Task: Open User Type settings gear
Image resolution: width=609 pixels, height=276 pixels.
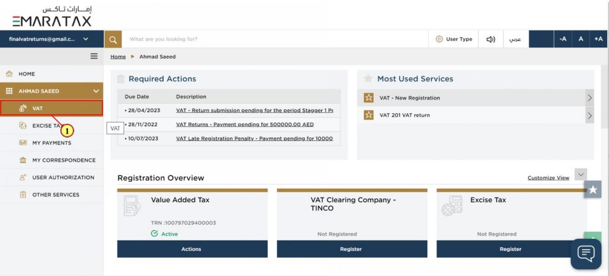Action: [x=439, y=39]
